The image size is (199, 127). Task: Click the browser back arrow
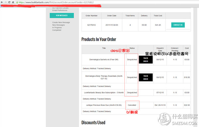point(2,2)
